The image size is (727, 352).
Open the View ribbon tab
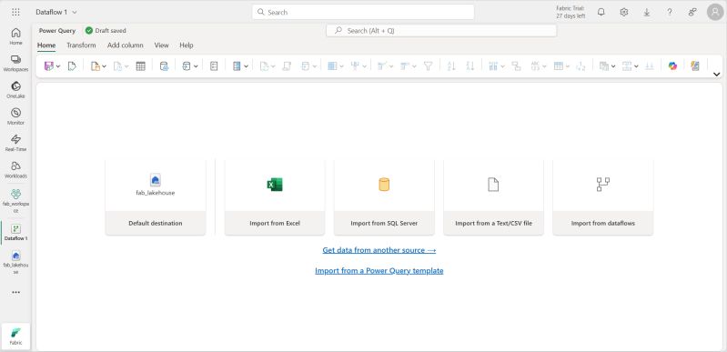point(161,45)
